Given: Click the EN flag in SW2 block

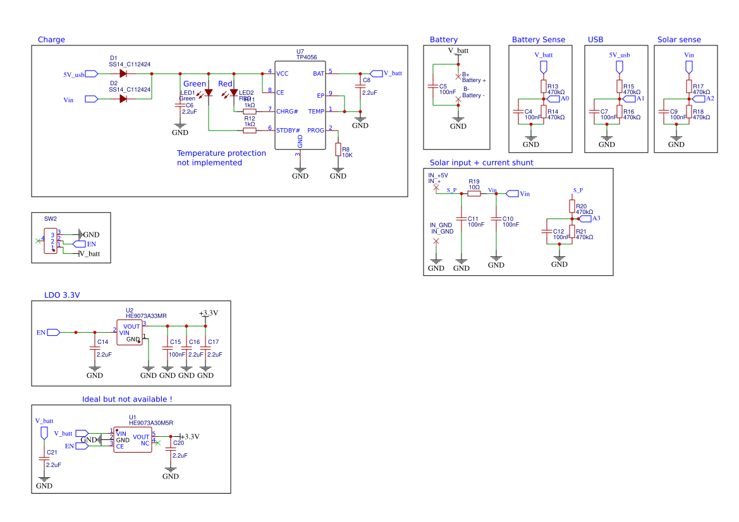Looking at the screenshot, I should click(x=79, y=244).
